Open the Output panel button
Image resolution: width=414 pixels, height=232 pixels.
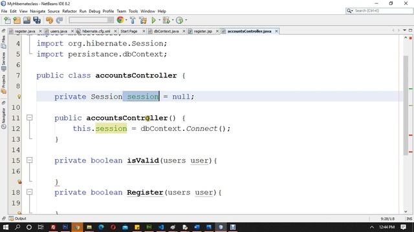coord(17,218)
